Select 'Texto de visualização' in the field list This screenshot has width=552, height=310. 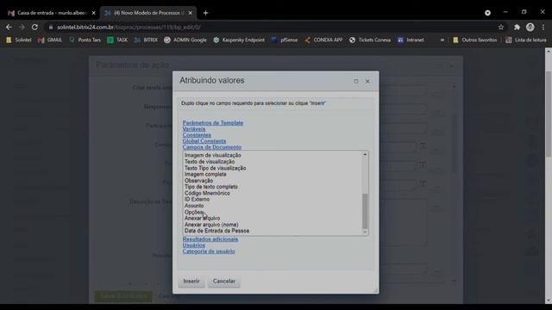point(210,162)
